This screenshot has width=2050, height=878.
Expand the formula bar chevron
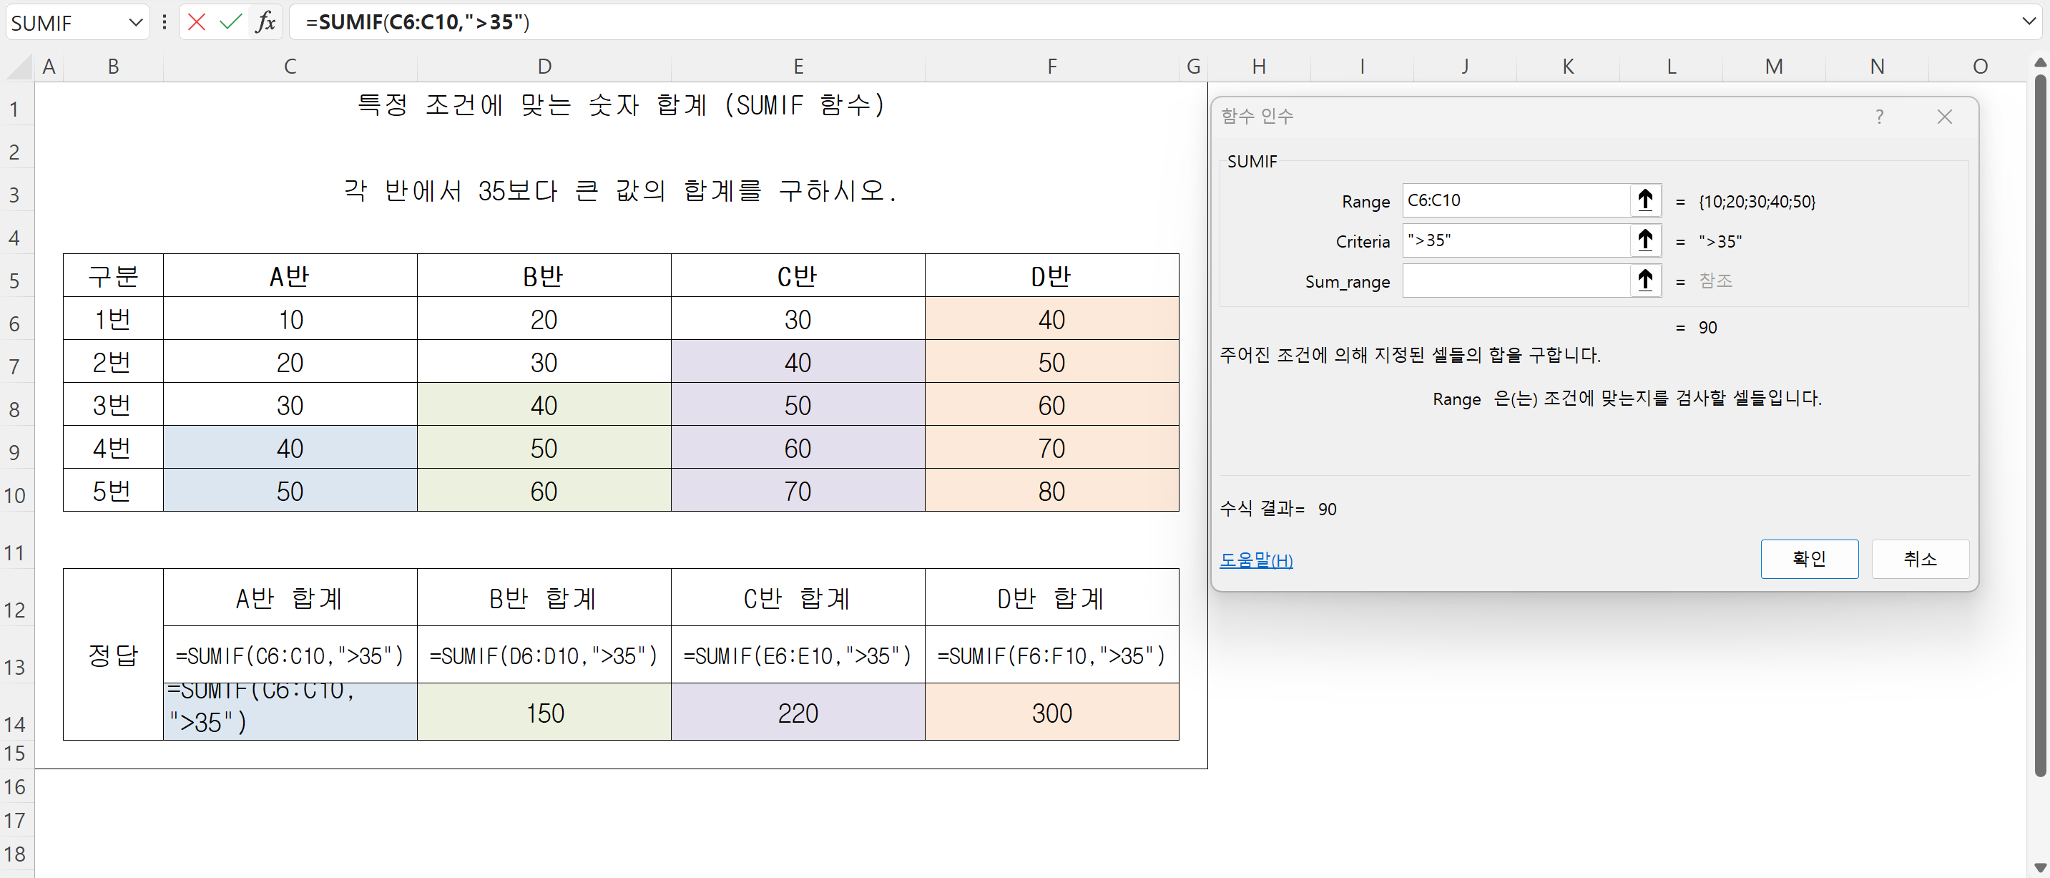pos(2029,21)
